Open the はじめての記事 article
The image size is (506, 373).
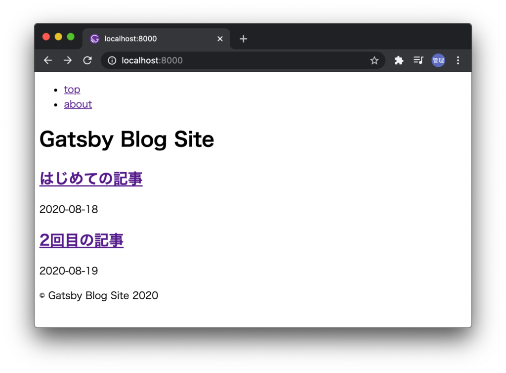[91, 178]
